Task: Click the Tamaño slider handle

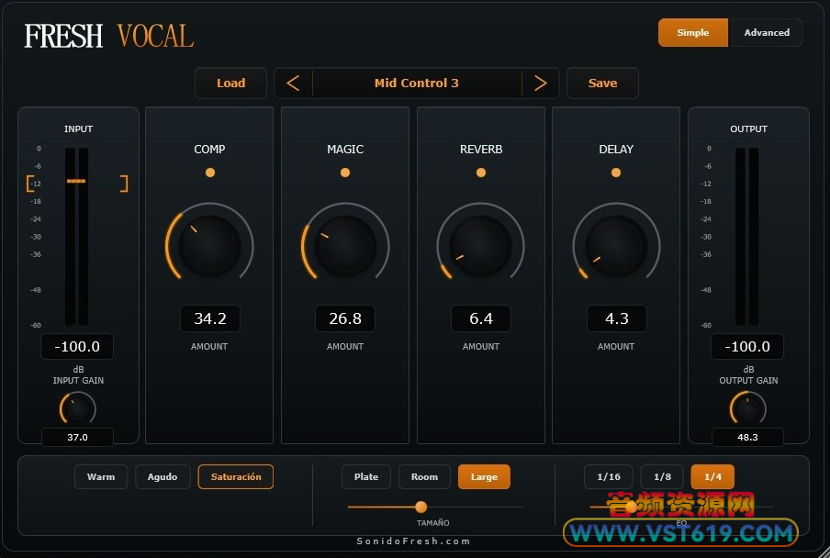Action: click(421, 508)
